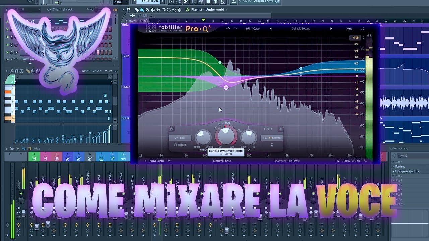429x241 pixels.
Task: Open Pro-Q 3 output options icon
Action: click(338, 161)
